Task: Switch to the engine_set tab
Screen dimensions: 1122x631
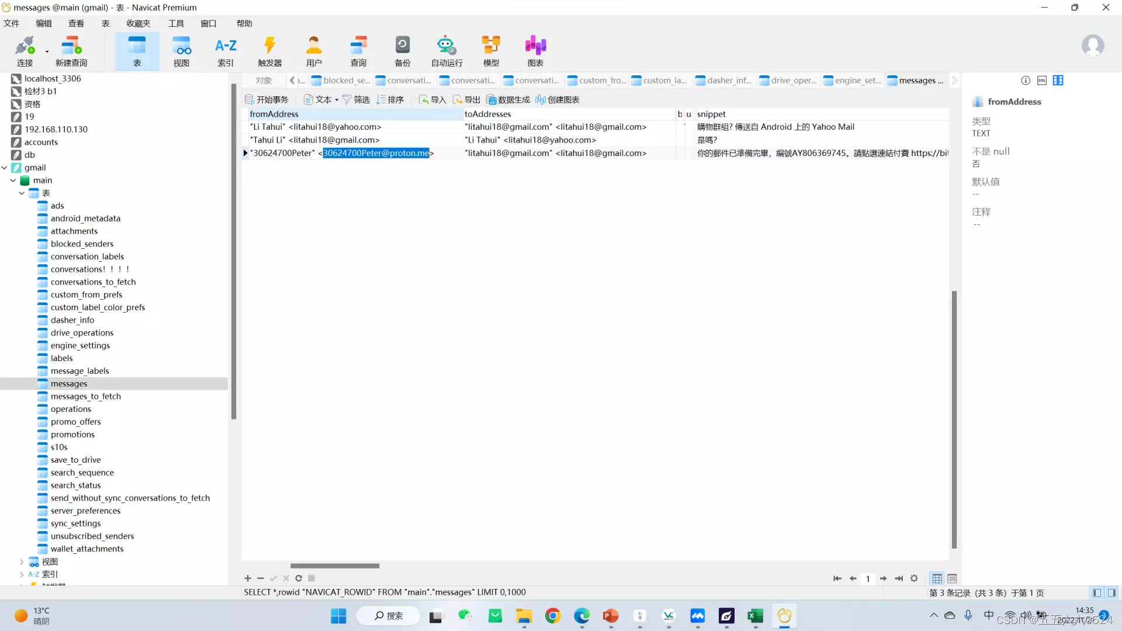Action: pos(852,81)
